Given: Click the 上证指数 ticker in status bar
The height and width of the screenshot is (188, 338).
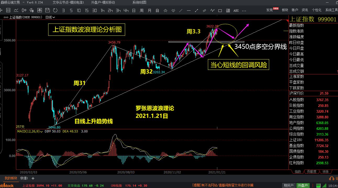Looking at the screenshot, I should click(x=29, y=186).
